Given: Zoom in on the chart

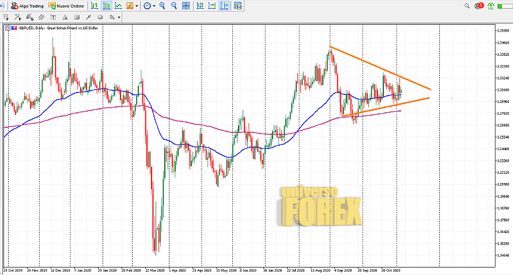Looking at the screenshot, I should (x=163, y=6).
